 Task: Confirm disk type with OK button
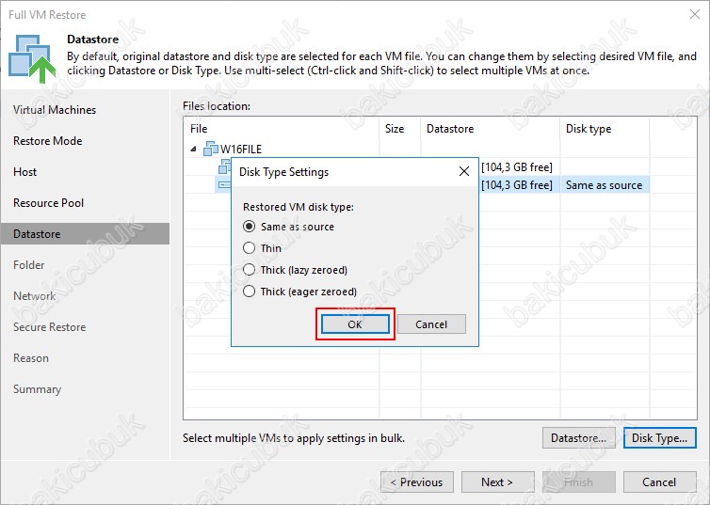pos(355,324)
